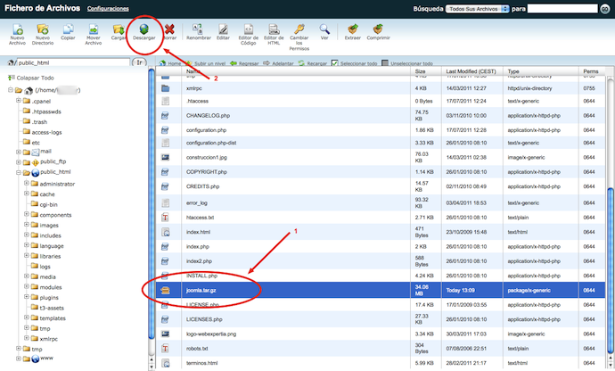The height and width of the screenshot is (371, 615).
Task: Expand the components folder node
Action: [x=26, y=214]
